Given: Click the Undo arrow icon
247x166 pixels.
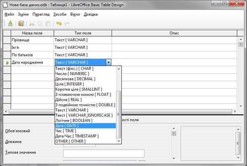Looking at the screenshot, I should (x=59, y=23).
